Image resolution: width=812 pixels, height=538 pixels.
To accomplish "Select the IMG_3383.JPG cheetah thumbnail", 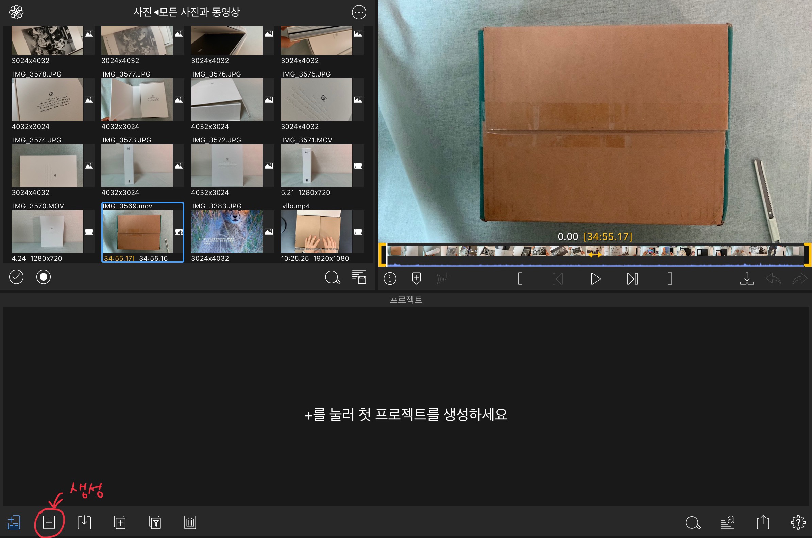I will pyautogui.click(x=226, y=231).
